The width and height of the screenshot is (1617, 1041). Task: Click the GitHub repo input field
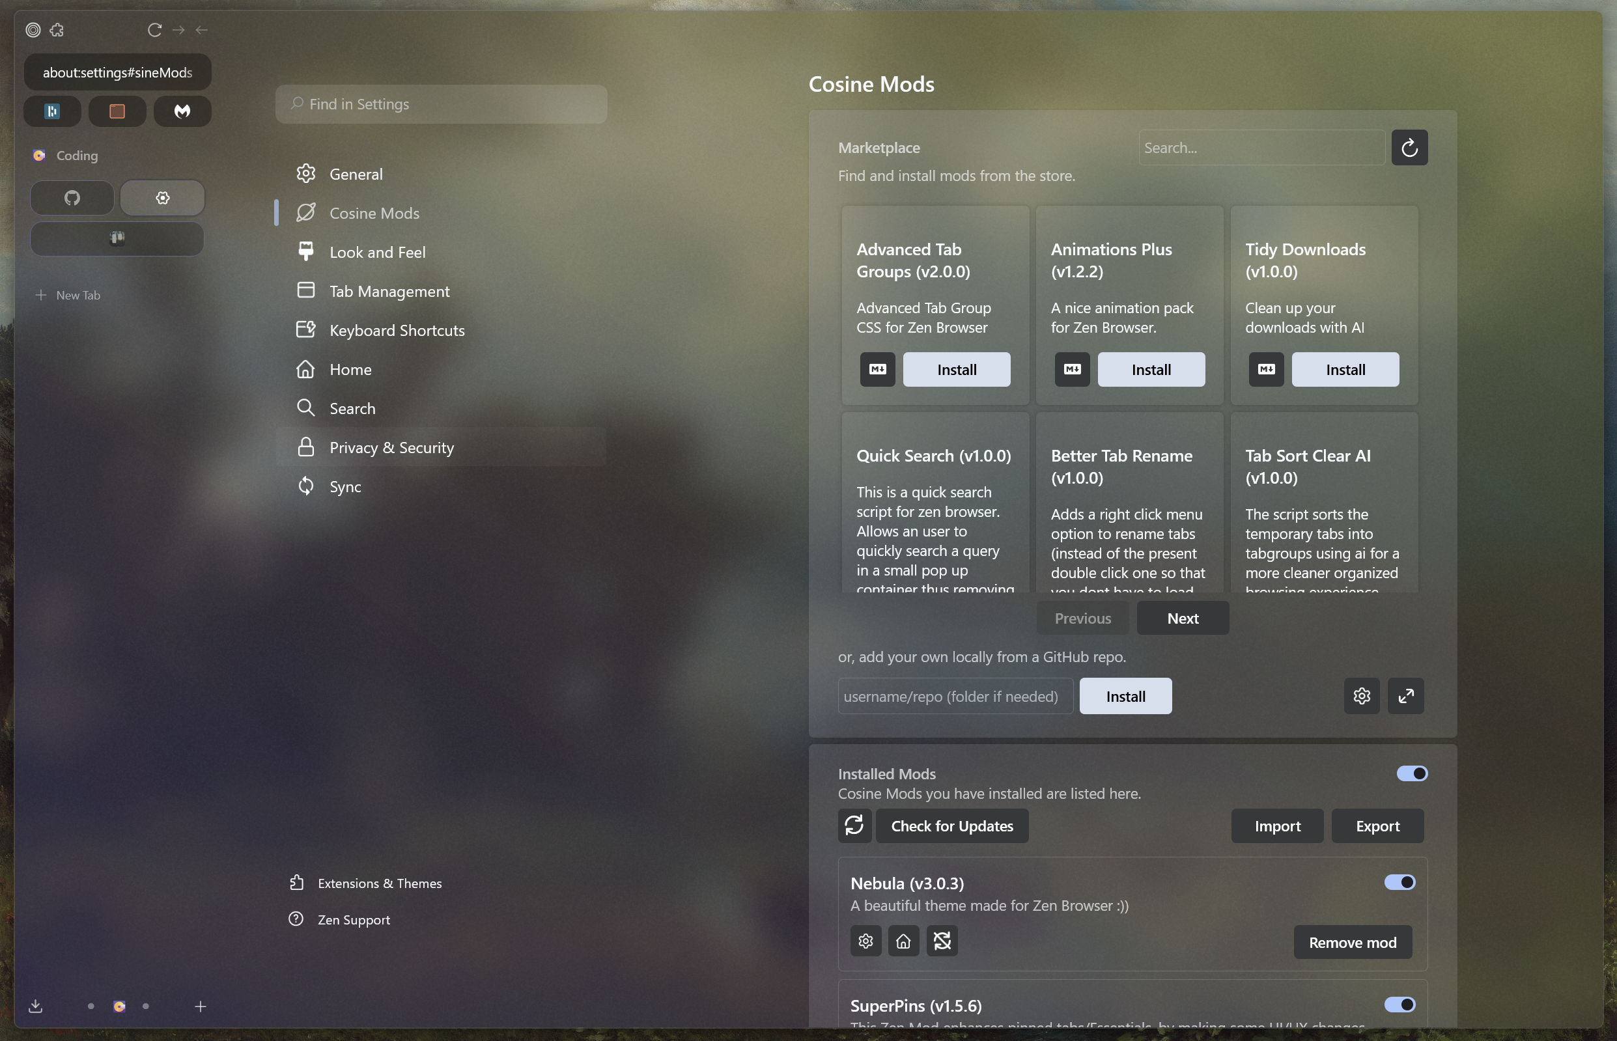click(955, 696)
